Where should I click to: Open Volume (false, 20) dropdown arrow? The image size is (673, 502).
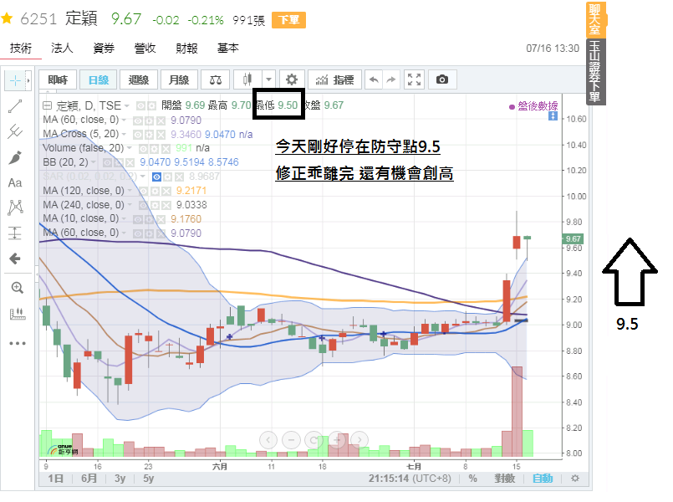(x=130, y=149)
